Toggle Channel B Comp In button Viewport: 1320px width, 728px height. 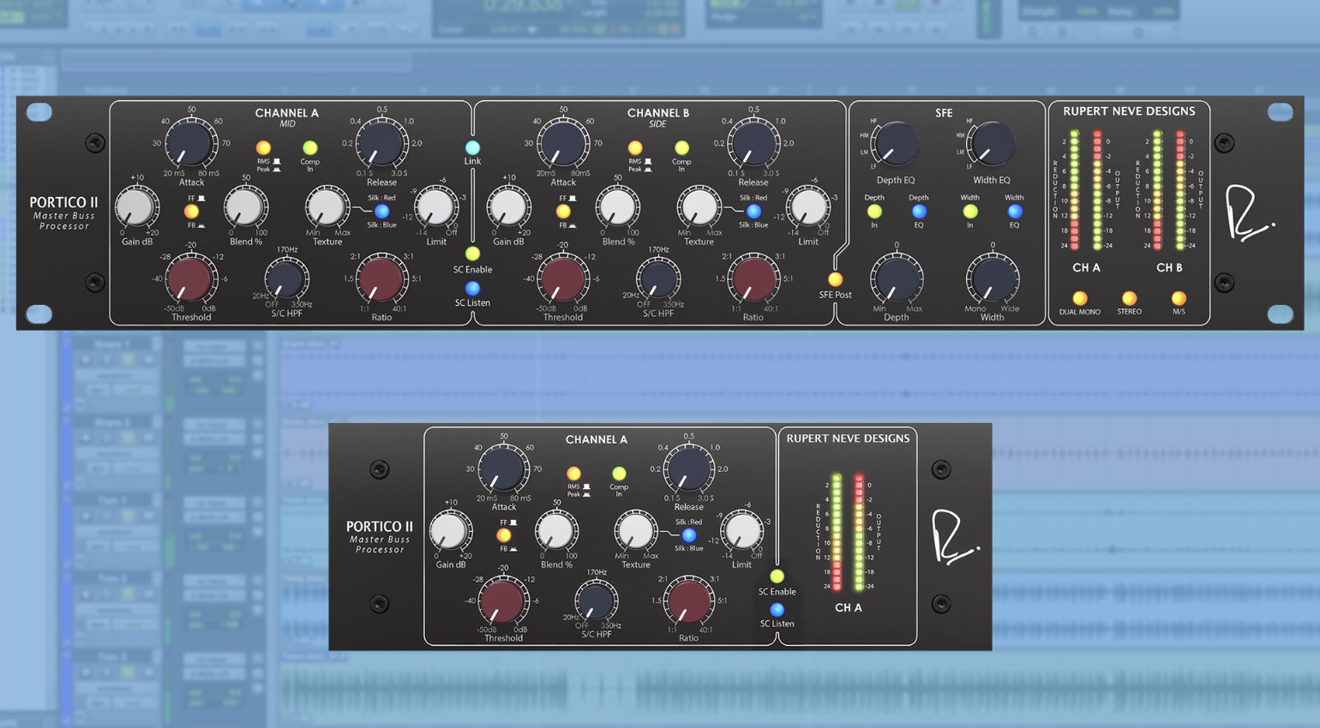(x=681, y=147)
